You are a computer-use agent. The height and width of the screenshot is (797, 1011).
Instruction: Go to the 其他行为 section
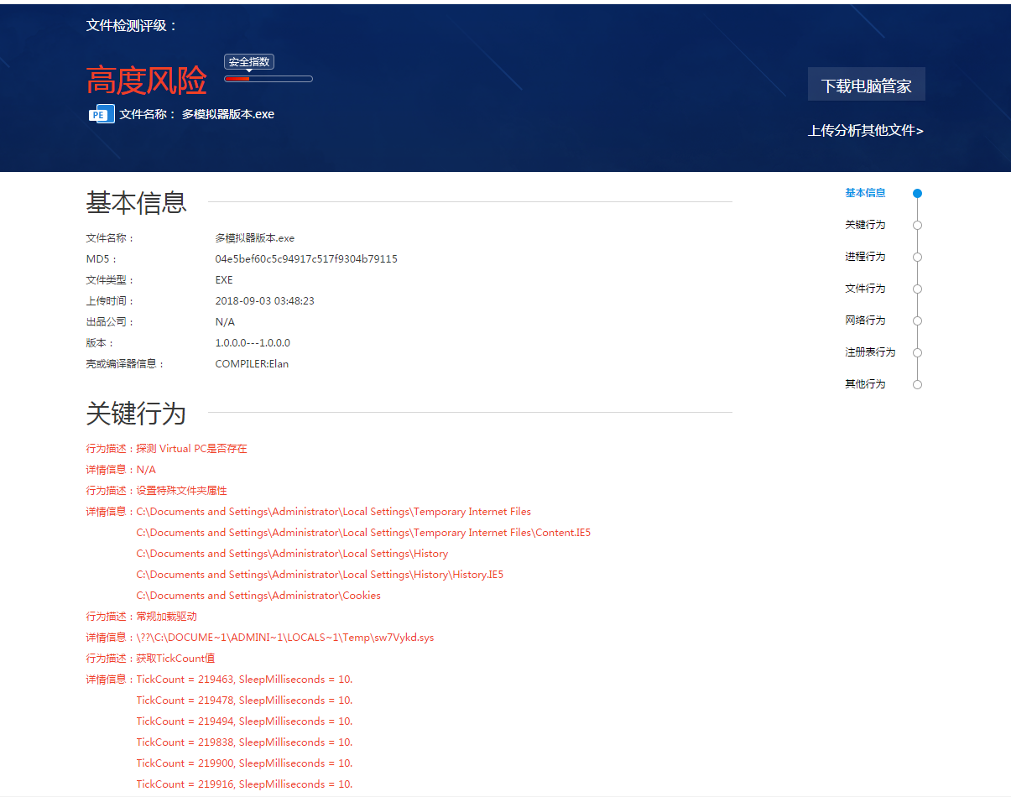(865, 384)
